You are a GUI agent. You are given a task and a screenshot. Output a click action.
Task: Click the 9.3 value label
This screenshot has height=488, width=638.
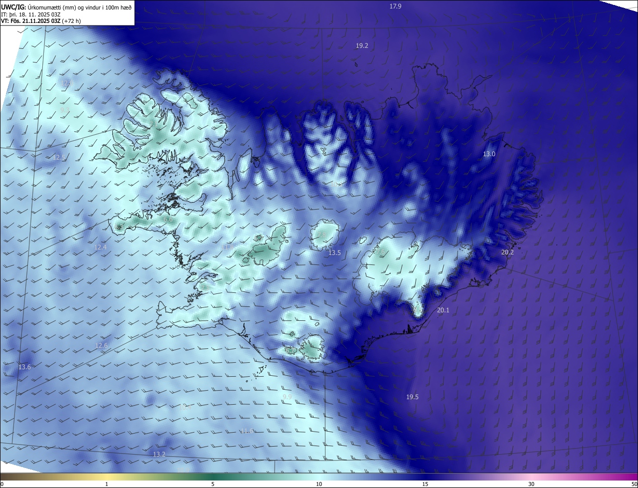tap(65, 110)
